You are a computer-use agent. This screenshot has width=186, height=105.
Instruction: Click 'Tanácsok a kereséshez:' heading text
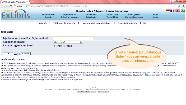coord(14,59)
